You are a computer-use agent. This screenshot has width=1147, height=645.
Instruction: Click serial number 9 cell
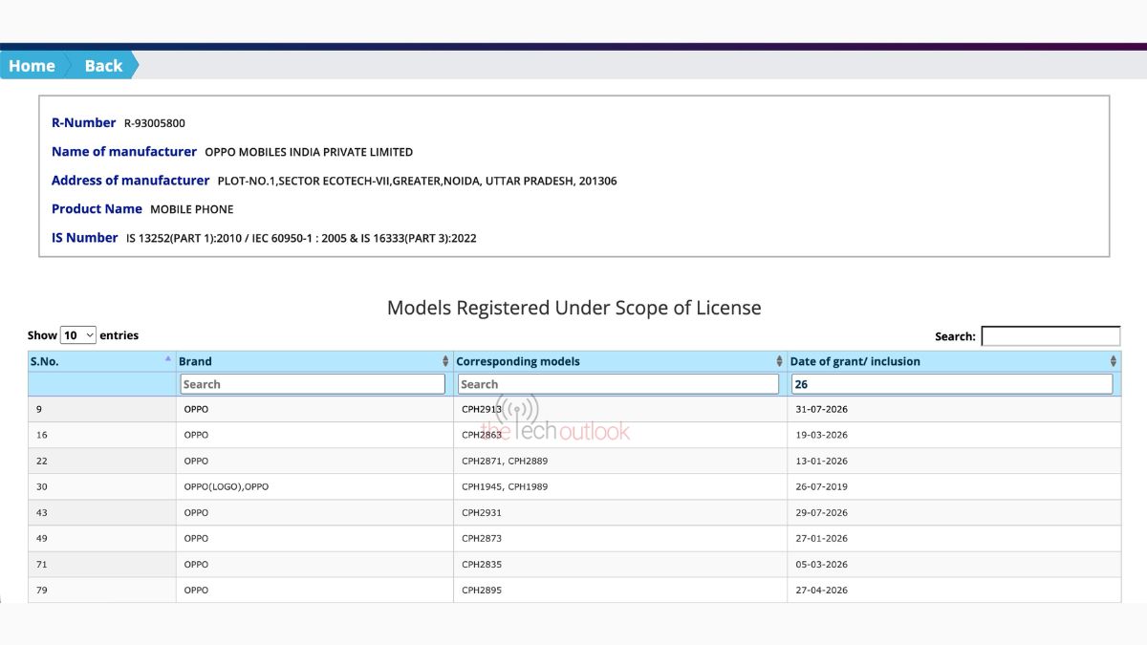pos(101,409)
